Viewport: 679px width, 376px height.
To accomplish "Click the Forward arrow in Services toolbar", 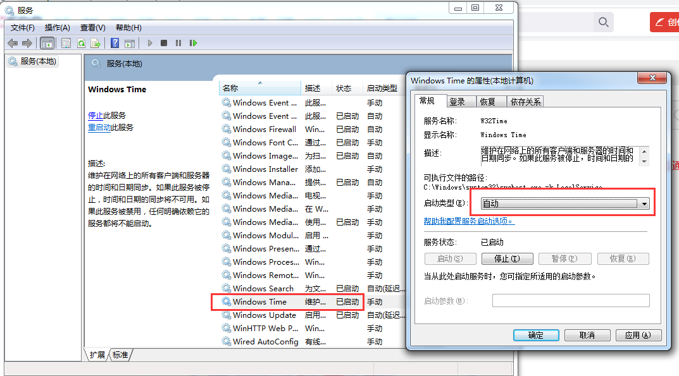I will 27,43.
